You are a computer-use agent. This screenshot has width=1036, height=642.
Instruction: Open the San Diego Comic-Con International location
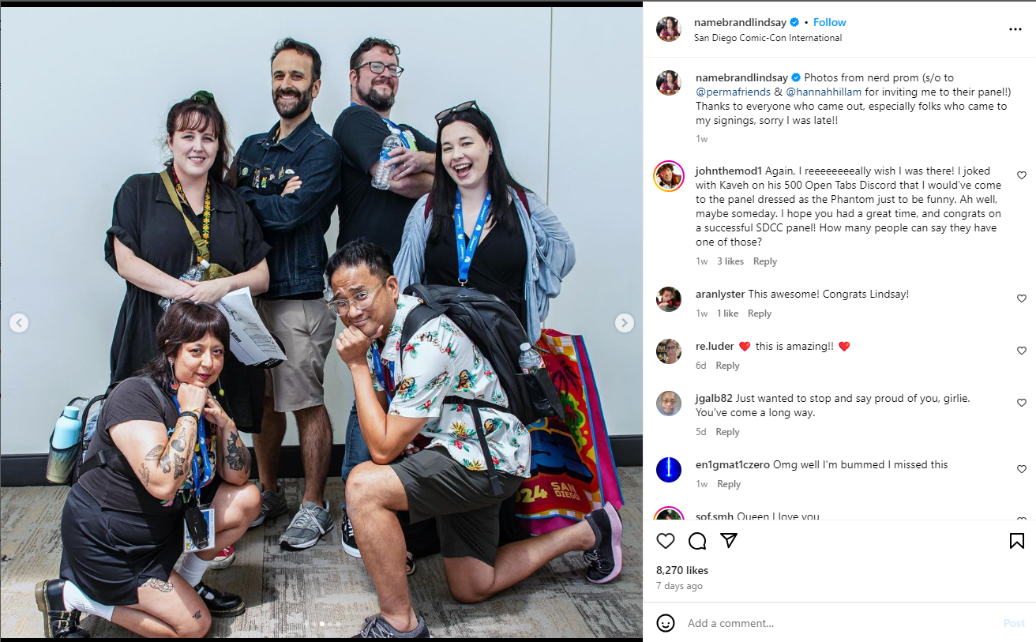pos(768,38)
